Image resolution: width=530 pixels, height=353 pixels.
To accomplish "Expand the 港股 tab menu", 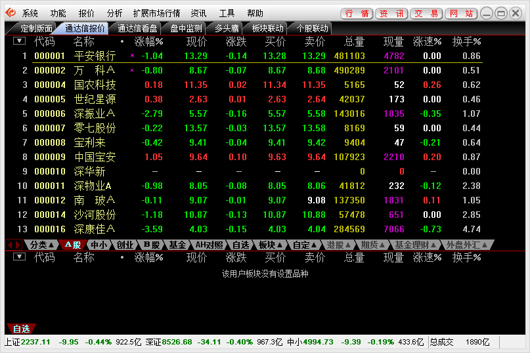I will (338, 245).
